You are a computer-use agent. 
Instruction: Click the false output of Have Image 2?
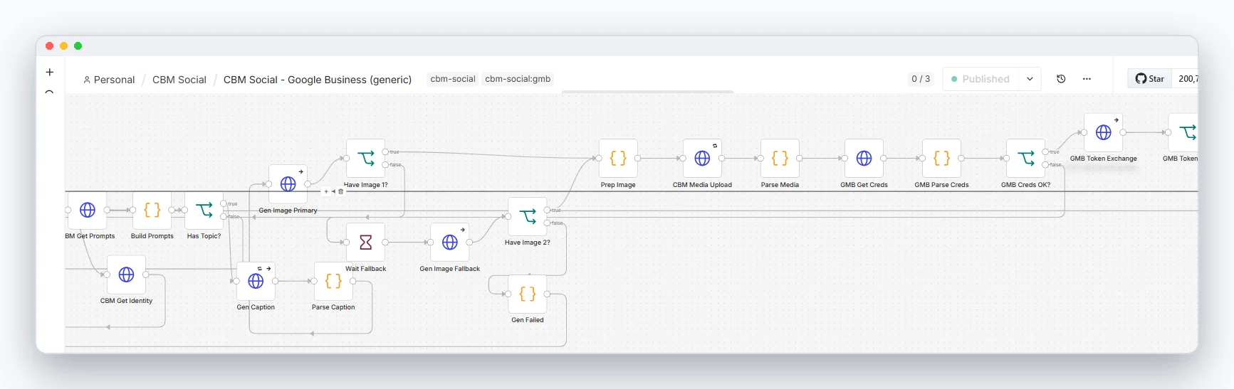coord(547,223)
